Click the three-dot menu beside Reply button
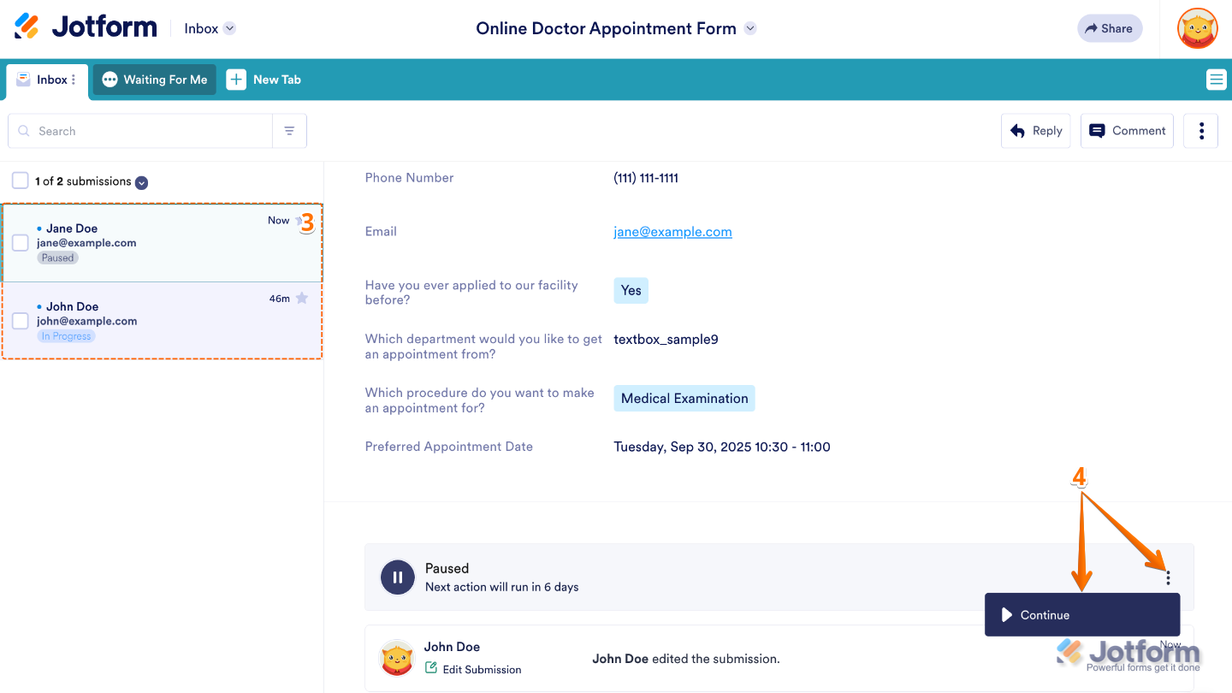The image size is (1232, 693). click(x=1200, y=130)
